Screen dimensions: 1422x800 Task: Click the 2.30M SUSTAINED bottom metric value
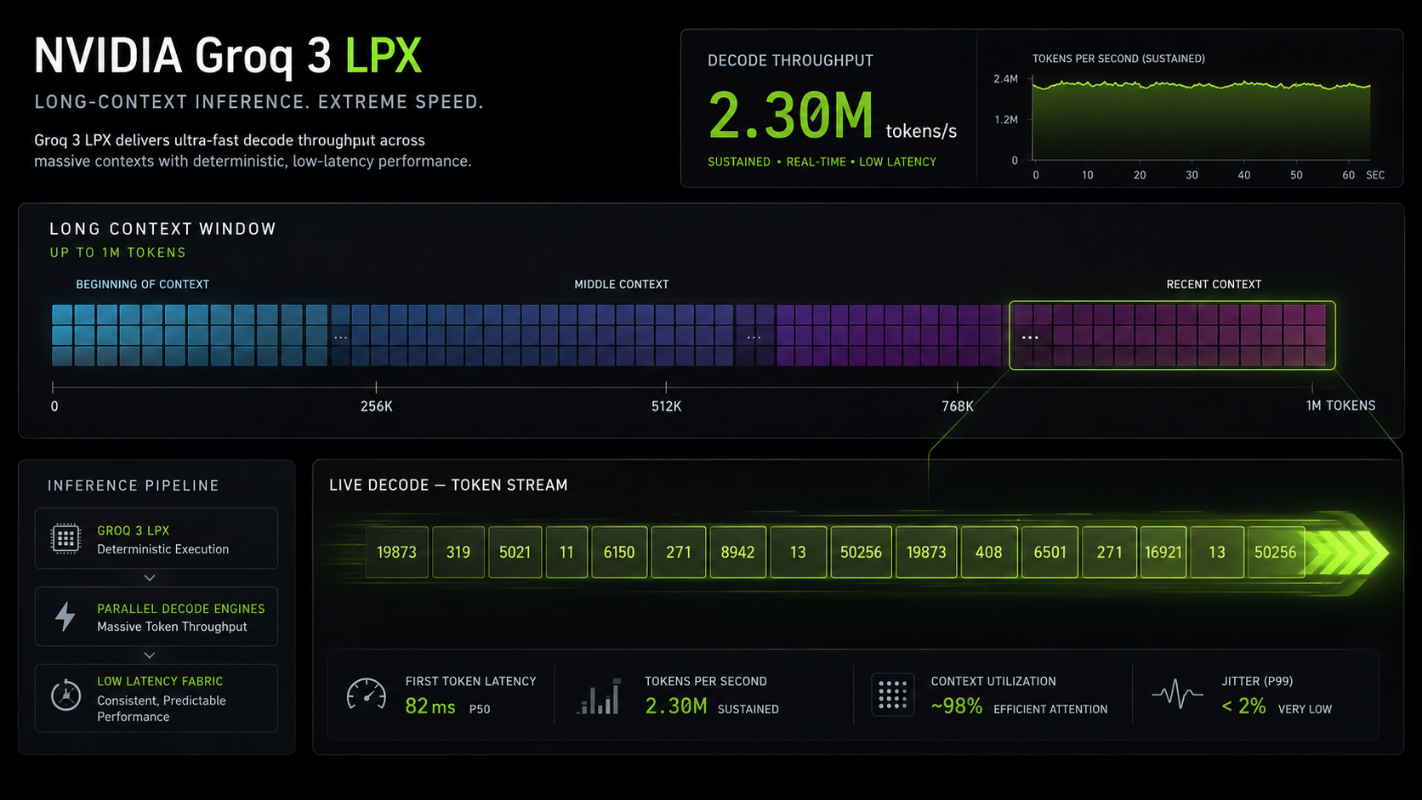[676, 706]
